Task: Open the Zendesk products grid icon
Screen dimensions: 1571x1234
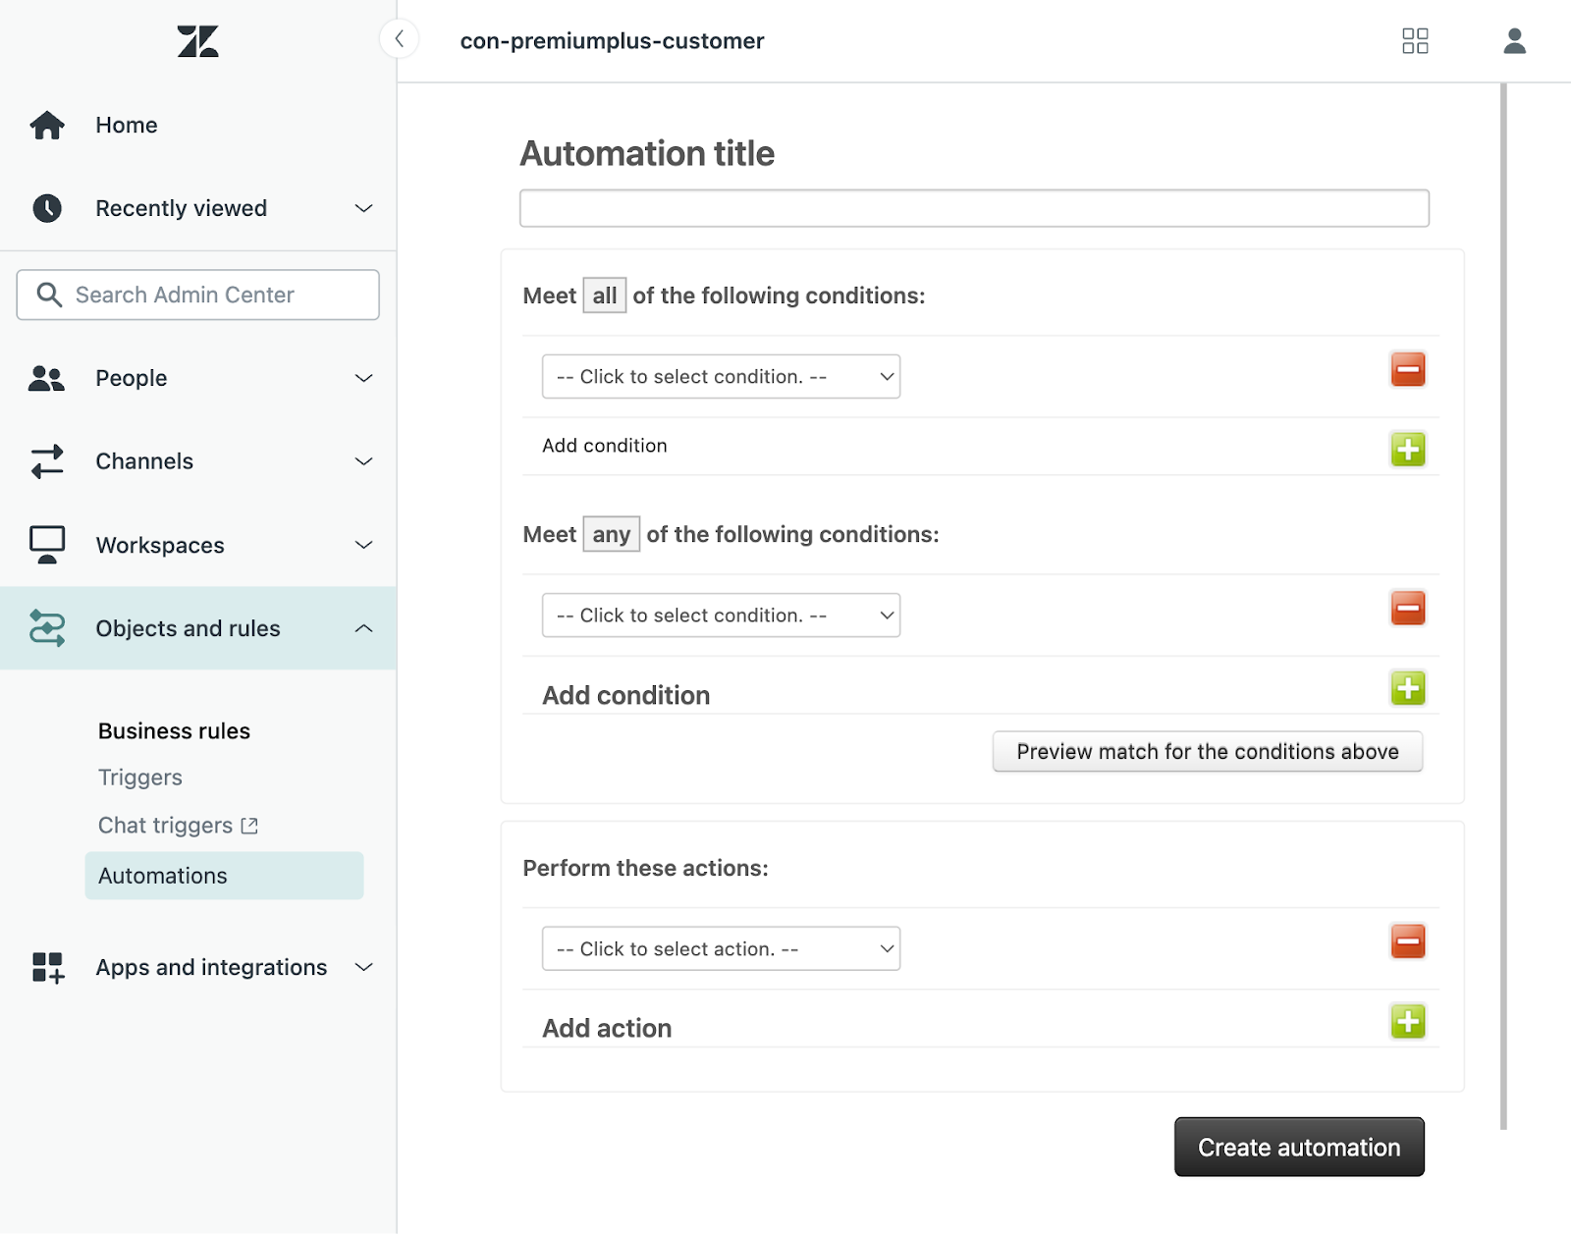Action: click(x=1415, y=40)
